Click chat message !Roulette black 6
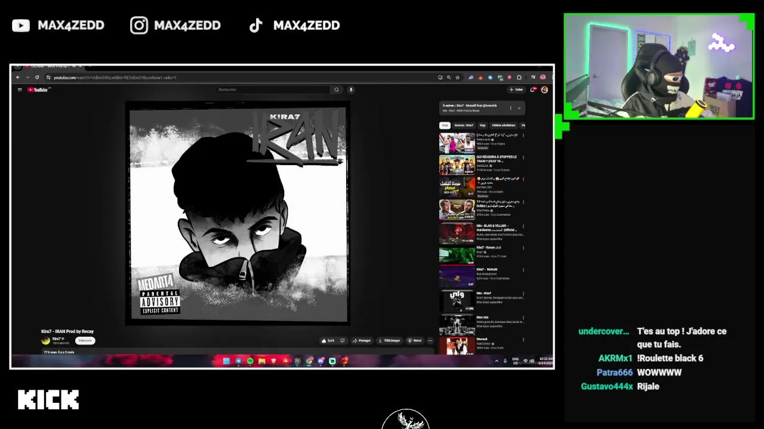Image resolution: width=764 pixels, height=429 pixels. [x=670, y=358]
